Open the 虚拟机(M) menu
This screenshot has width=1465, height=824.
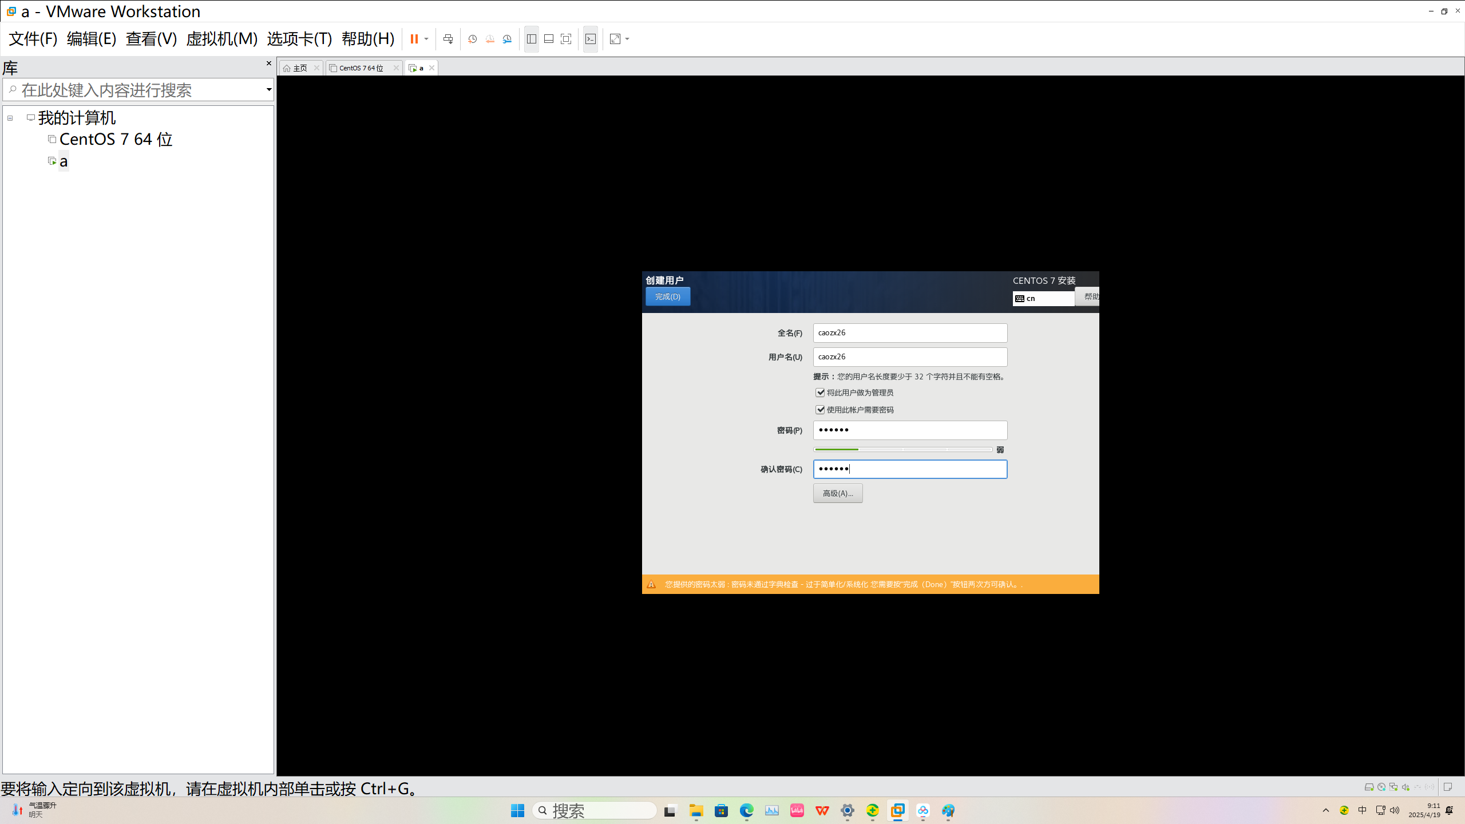click(221, 39)
